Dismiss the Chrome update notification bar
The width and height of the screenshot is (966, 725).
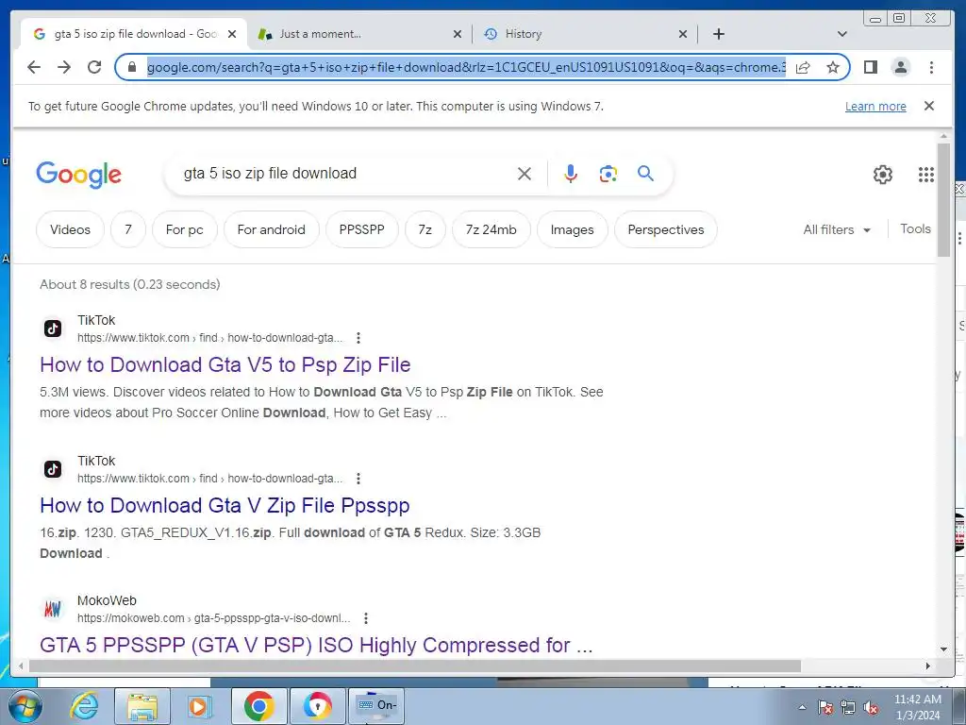coord(929,106)
